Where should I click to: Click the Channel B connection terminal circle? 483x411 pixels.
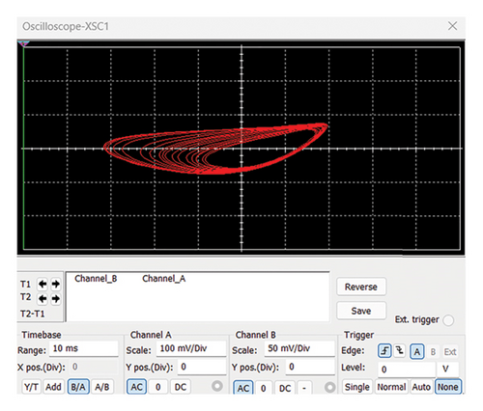[x=329, y=387]
